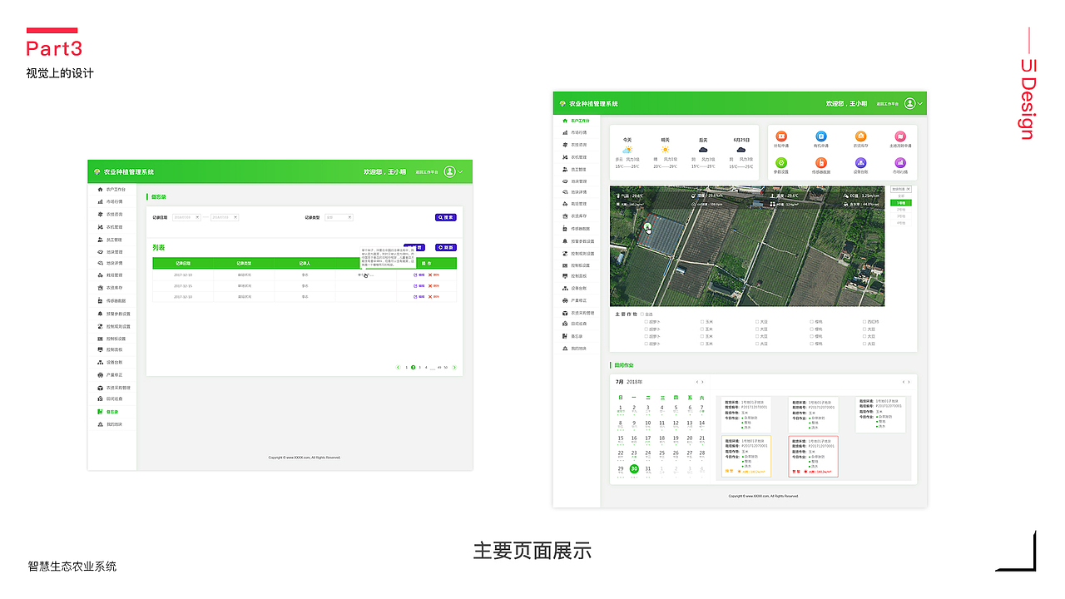Click the 搜索 search button
Image resolution: width=1065 pixels, height=599 pixels.
(x=446, y=217)
